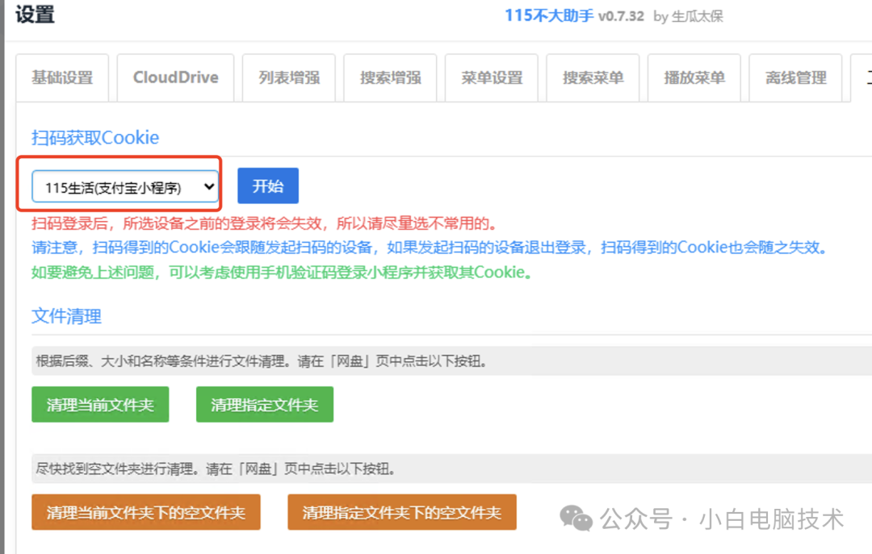This screenshot has height=554, width=872.
Task: Click the 开始 button to start scanning
Action: pyautogui.click(x=267, y=185)
